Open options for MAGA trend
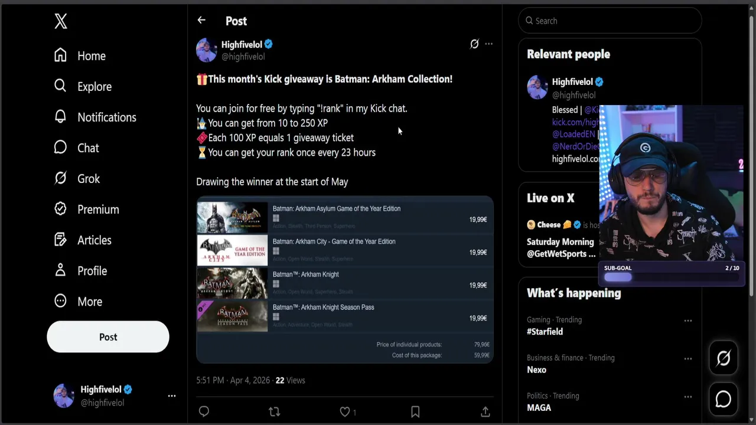 pyautogui.click(x=688, y=397)
